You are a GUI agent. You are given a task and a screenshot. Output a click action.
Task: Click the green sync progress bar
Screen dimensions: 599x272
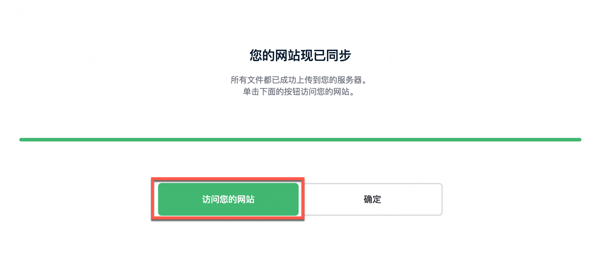point(300,140)
